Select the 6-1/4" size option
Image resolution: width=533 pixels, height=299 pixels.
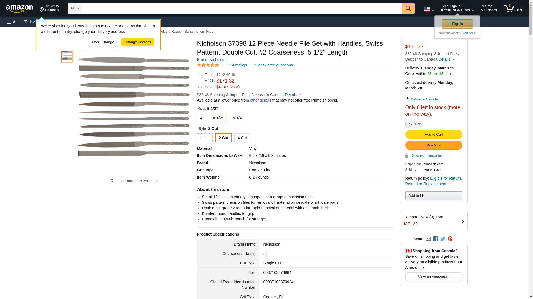point(238,118)
